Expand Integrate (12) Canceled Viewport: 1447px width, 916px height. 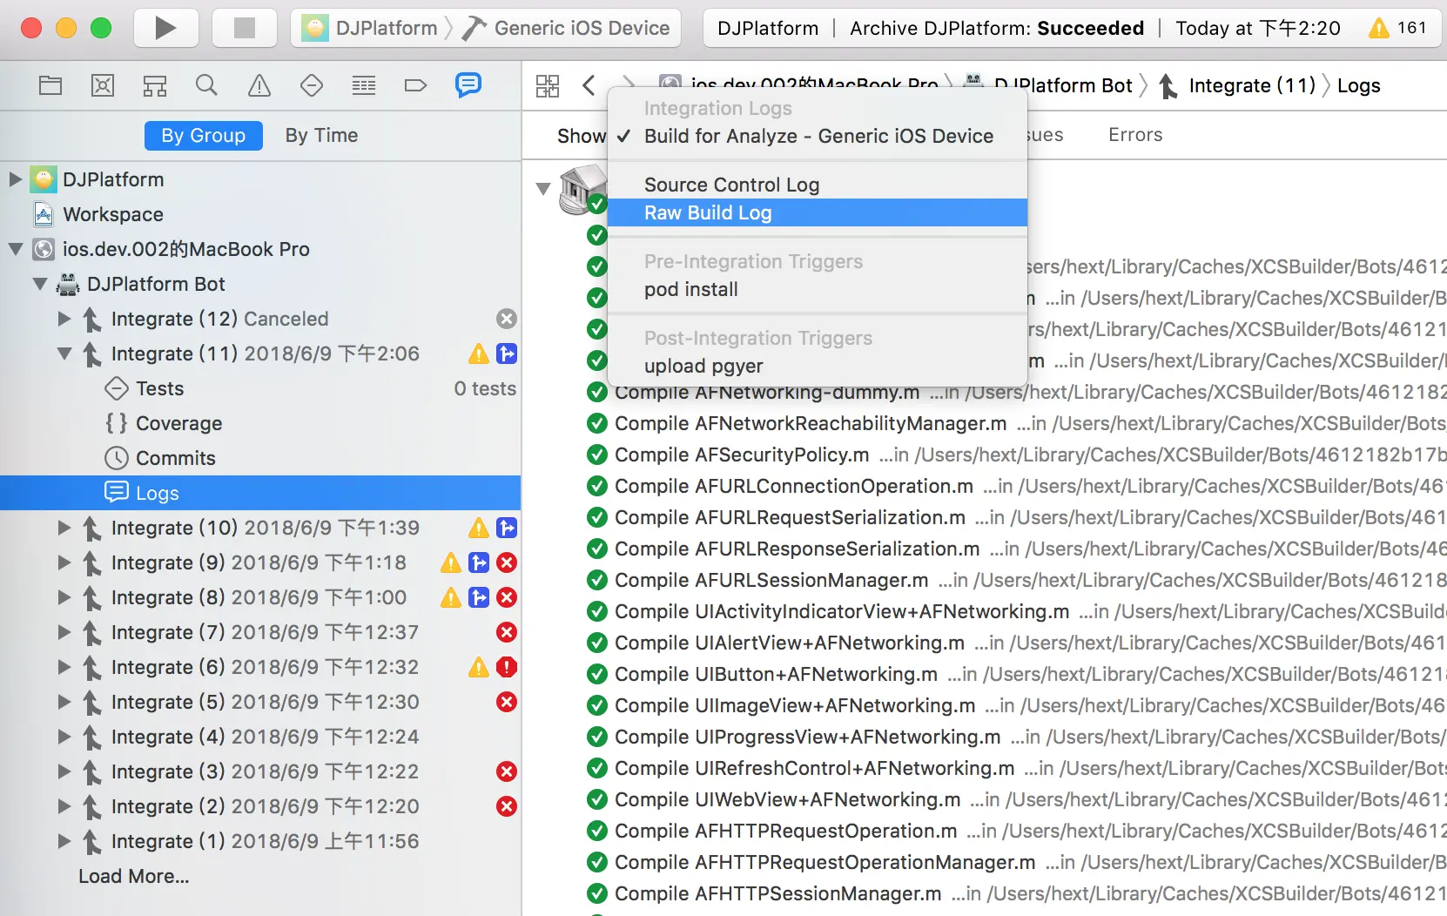[x=64, y=319]
